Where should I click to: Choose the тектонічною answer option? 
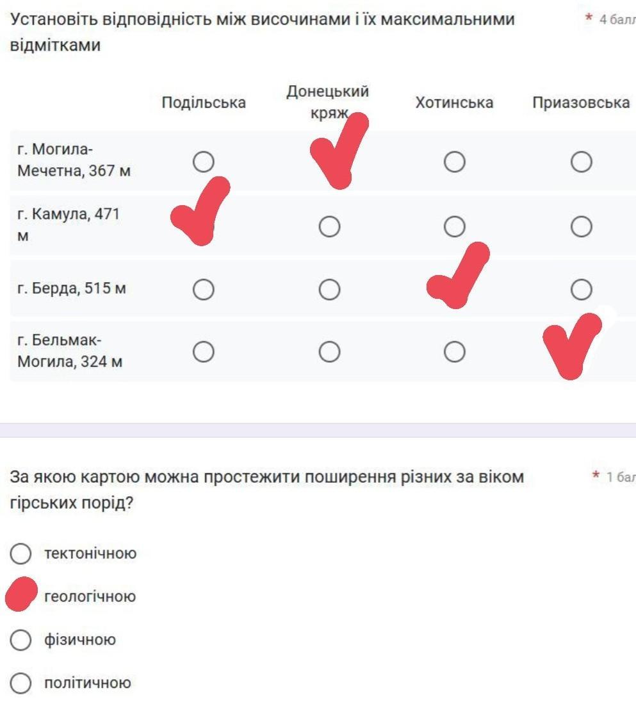point(21,553)
